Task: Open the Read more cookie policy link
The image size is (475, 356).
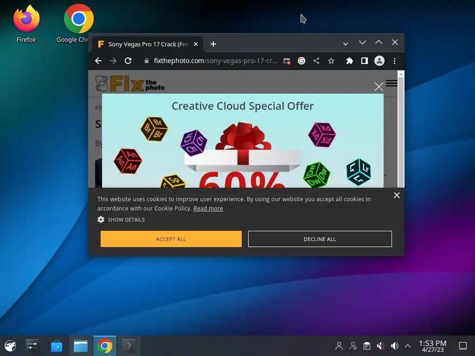Action: coord(208,208)
